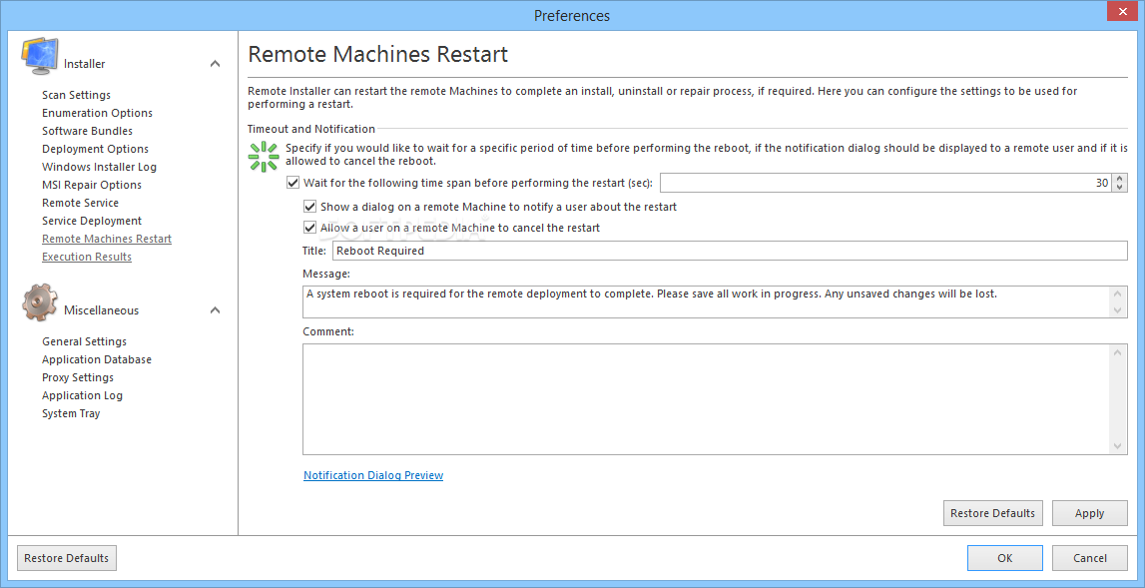Click the green spinner timeout icon
This screenshot has height=588, width=1145.
264,157
